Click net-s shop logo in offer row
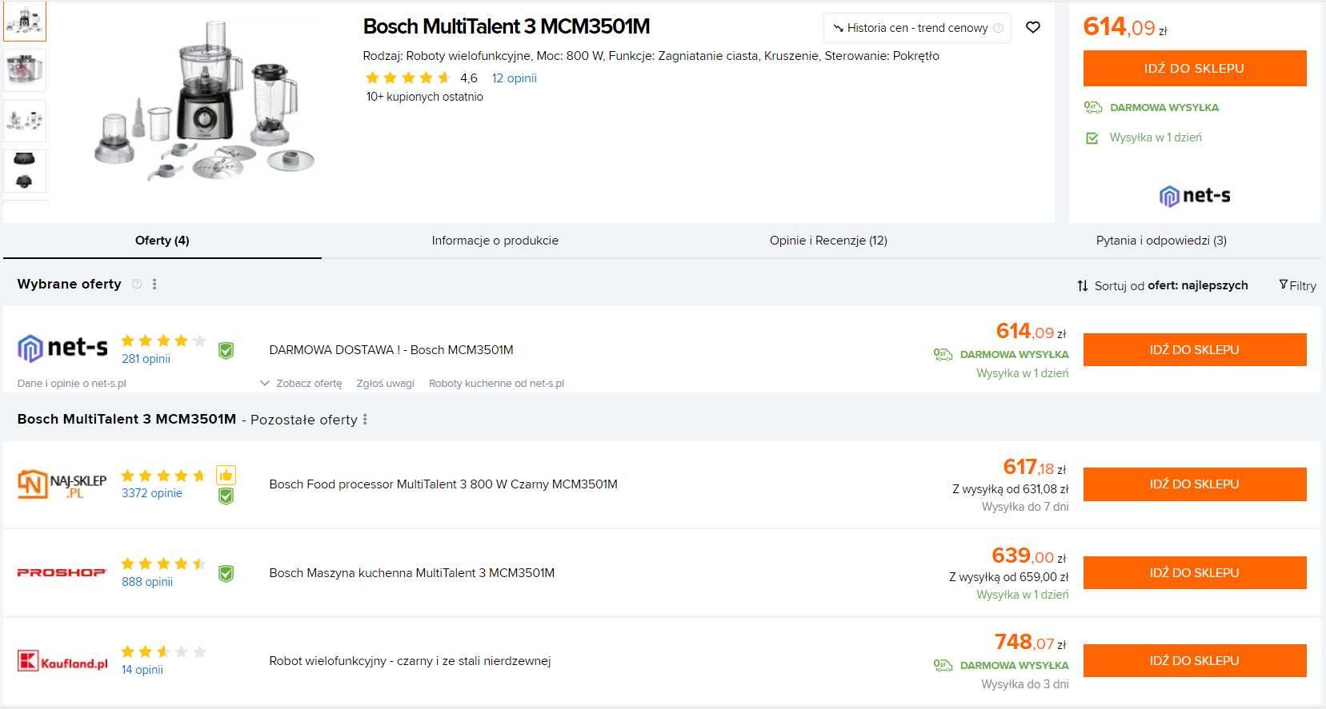1326x709 pixels. [x=62, y=349]
